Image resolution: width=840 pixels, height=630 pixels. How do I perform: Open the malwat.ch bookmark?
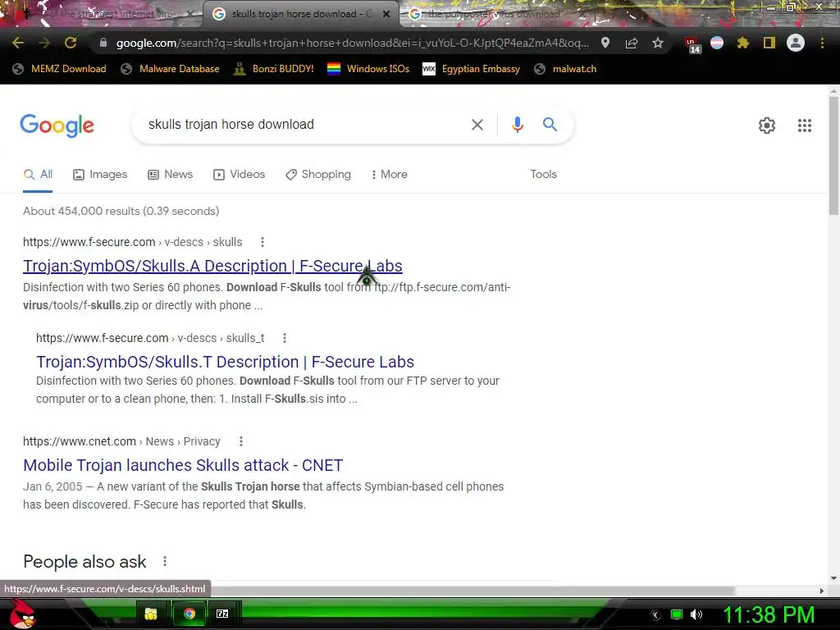coord(565,69)
